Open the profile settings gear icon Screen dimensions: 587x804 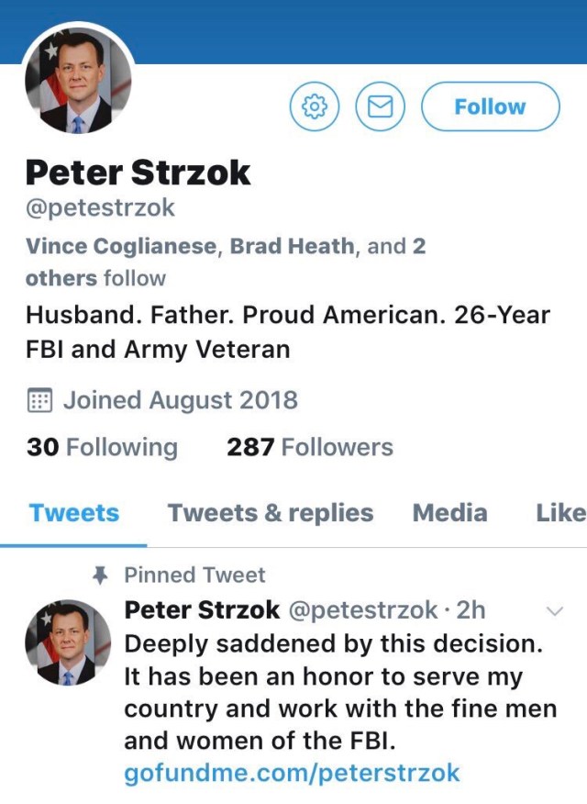pos(315,107)
